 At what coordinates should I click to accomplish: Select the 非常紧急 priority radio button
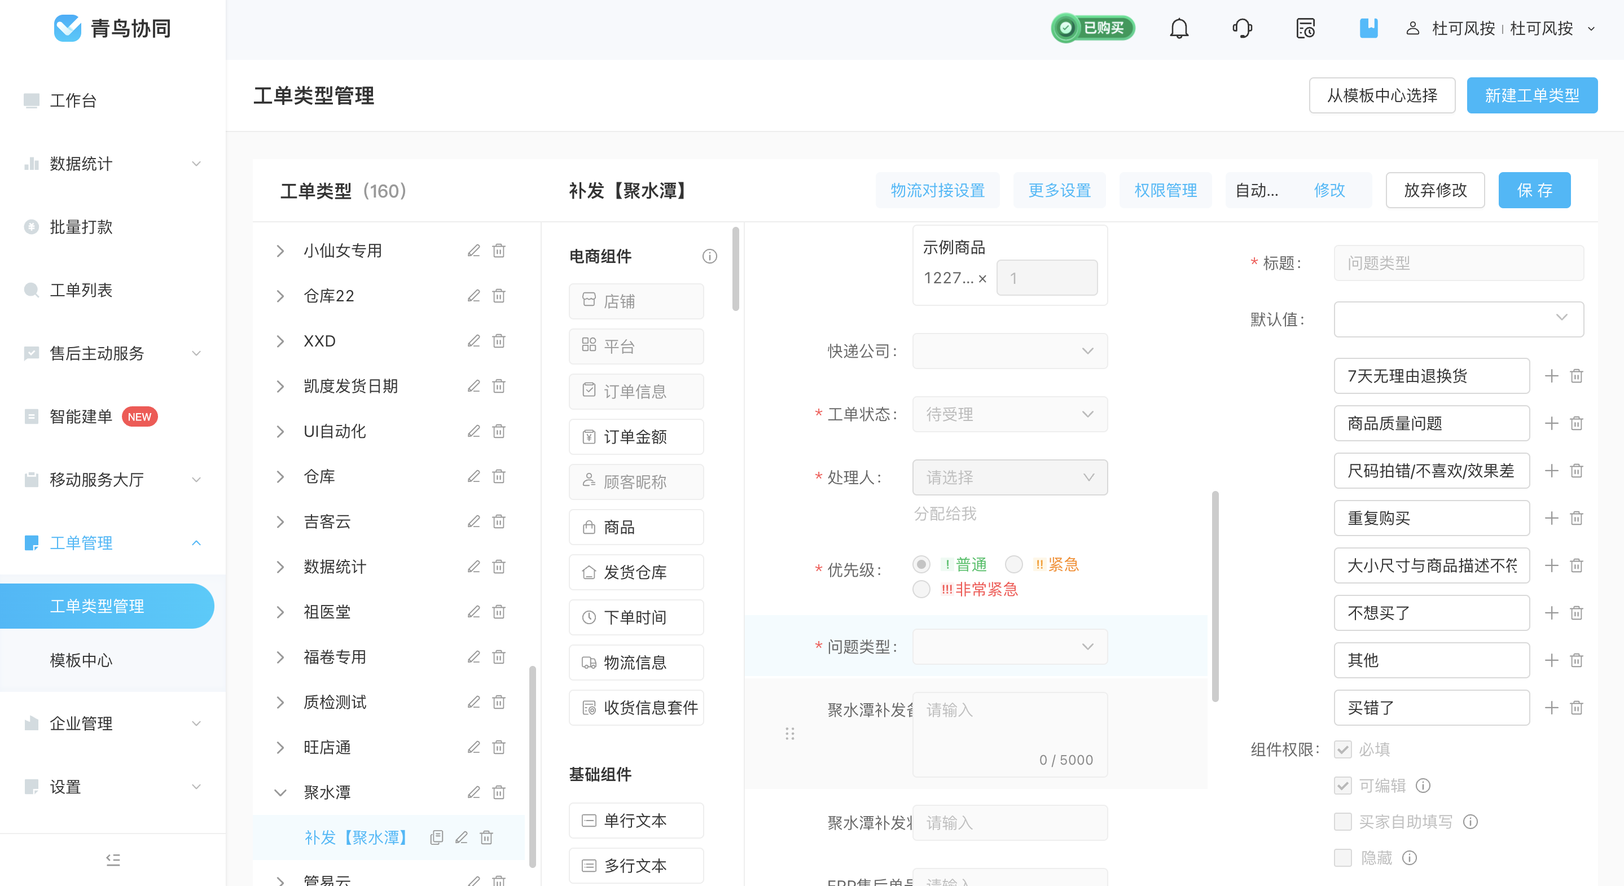[x=921, y=589]
